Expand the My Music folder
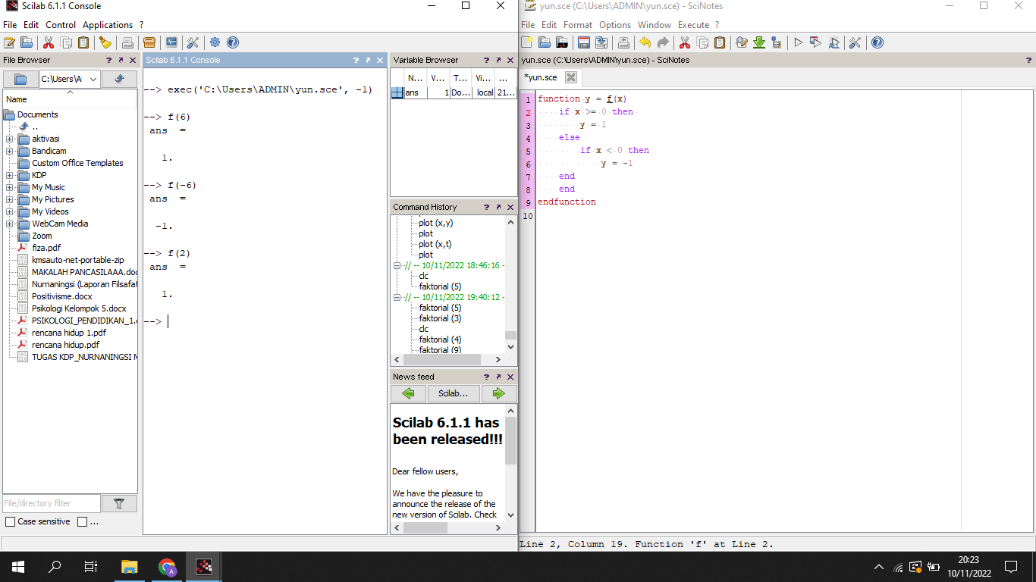This screenshot has height=582, width=1036. (x=9, y=187)
